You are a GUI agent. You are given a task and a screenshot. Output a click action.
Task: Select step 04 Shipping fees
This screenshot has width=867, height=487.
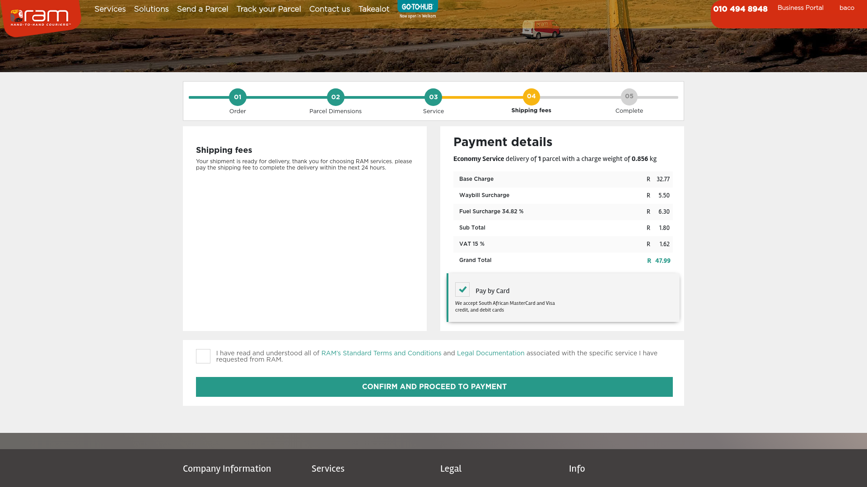pos(531,97)
